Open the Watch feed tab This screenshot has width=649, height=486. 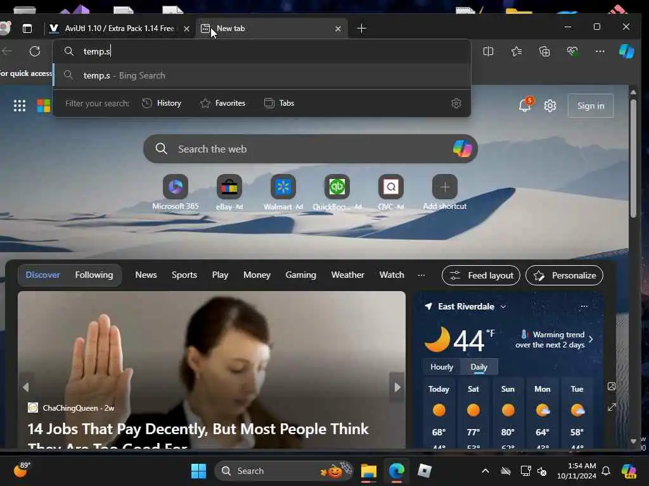point(392,275)
